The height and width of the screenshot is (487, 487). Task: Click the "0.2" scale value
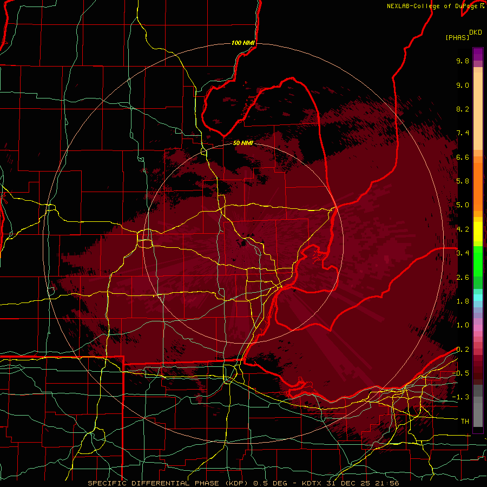point(463,350)
